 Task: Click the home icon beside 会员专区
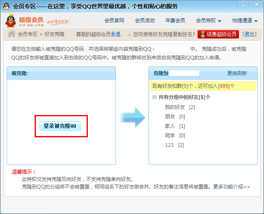point(12,34)
